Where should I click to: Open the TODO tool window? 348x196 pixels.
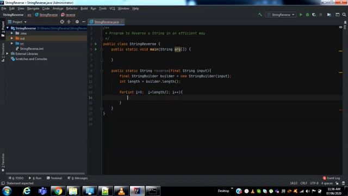pyautogui.click(x=16, y=178)
